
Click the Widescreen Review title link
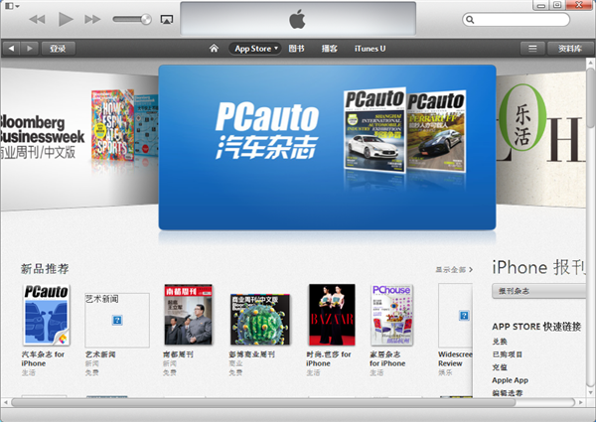(455, 358)
